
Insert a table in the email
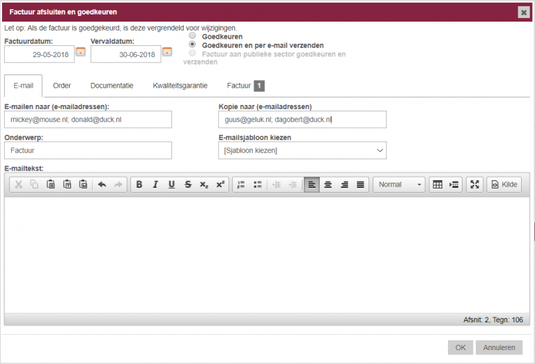point(437,184)
